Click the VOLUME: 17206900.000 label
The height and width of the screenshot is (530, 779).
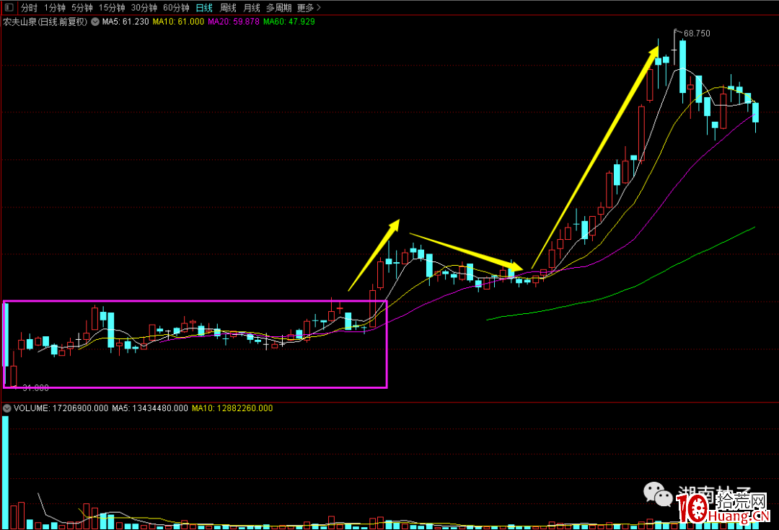pyautogui.click(x=61, y=408)
